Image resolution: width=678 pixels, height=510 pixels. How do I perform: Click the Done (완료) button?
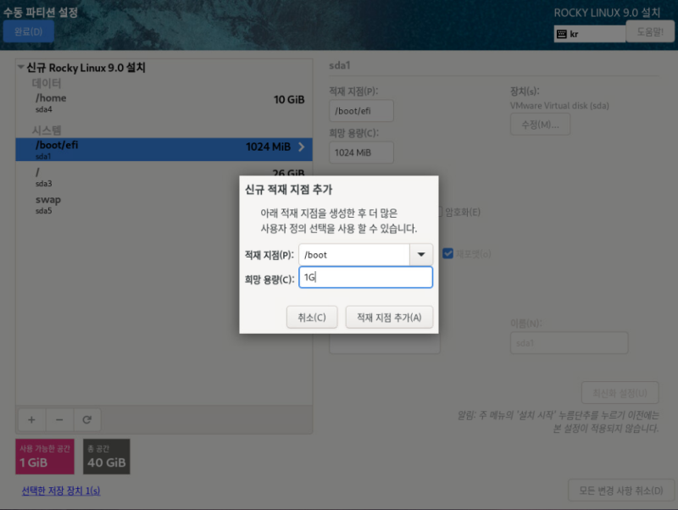point(29,31)
